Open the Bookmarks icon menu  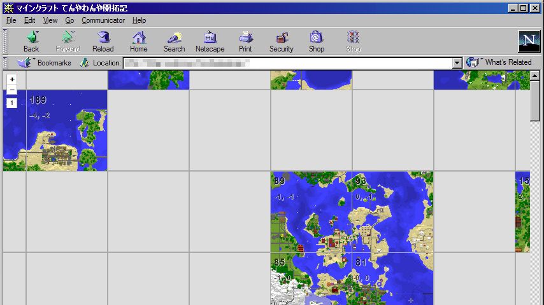pos(24,63)
